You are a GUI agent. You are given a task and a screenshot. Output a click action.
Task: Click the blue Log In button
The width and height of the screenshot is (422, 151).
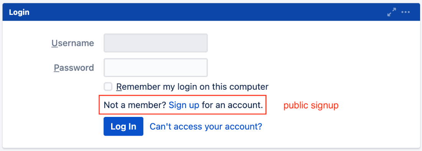[123, 126]
